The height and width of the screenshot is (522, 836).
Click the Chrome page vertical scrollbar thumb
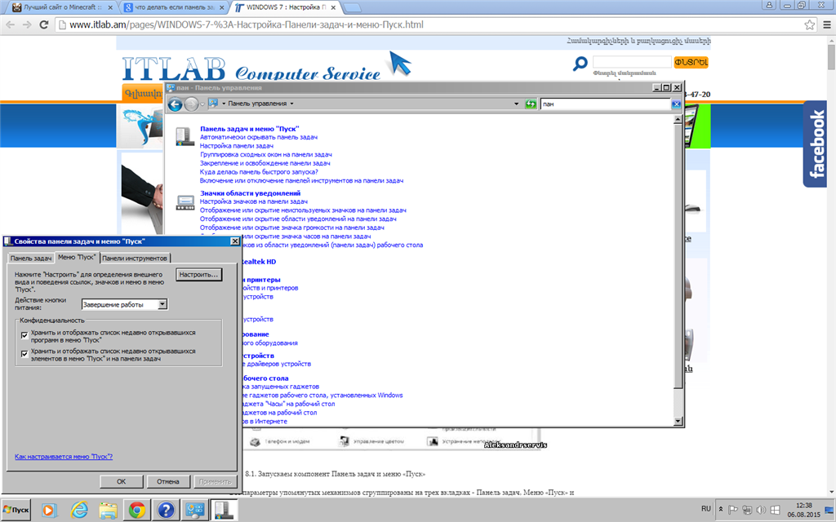pyautogui.click(x=831, y=57)
